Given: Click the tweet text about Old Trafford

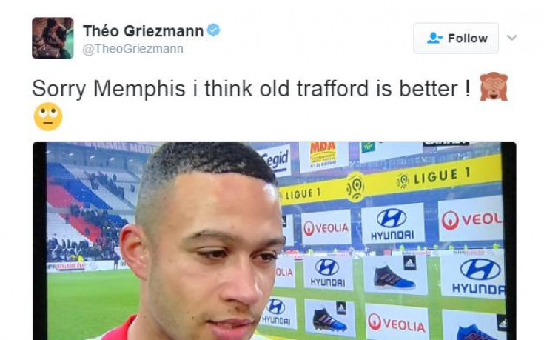Looking at the screenshot, I should pos(252,89).
